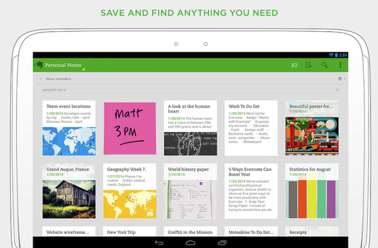This screenshot has width=378, height=248.
Task: Open search with the magnifying glass icon
Action: pos(324,65)
